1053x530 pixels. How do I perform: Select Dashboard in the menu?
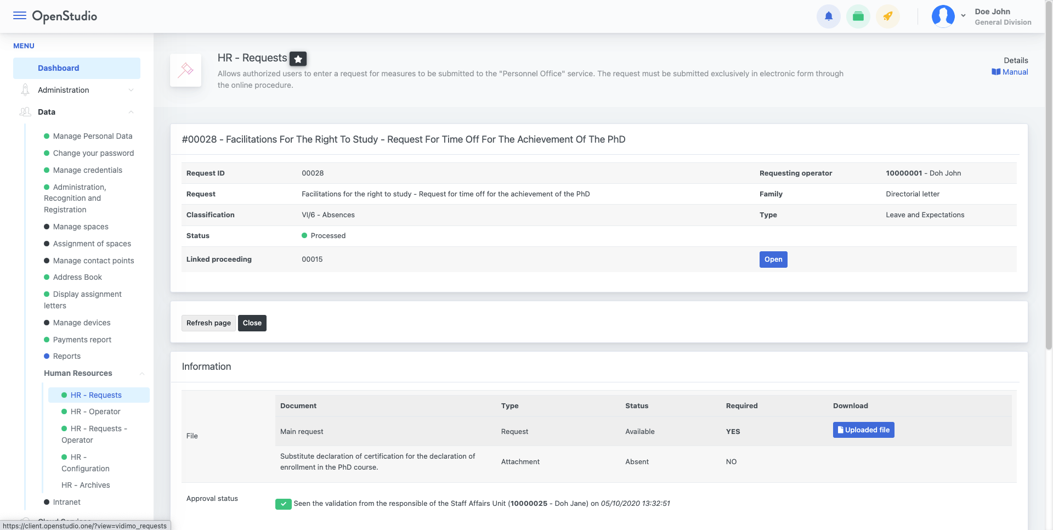[77, 68]
